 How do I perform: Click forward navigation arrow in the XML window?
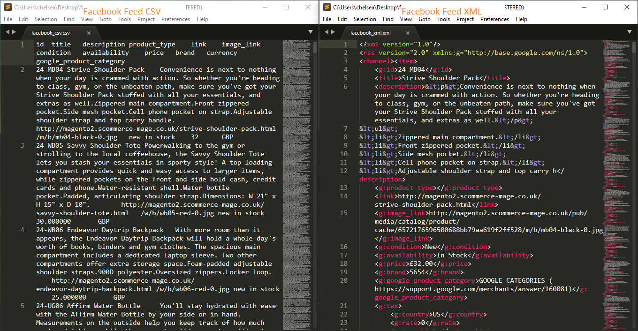pyautogui.click(x=333, y=32)
